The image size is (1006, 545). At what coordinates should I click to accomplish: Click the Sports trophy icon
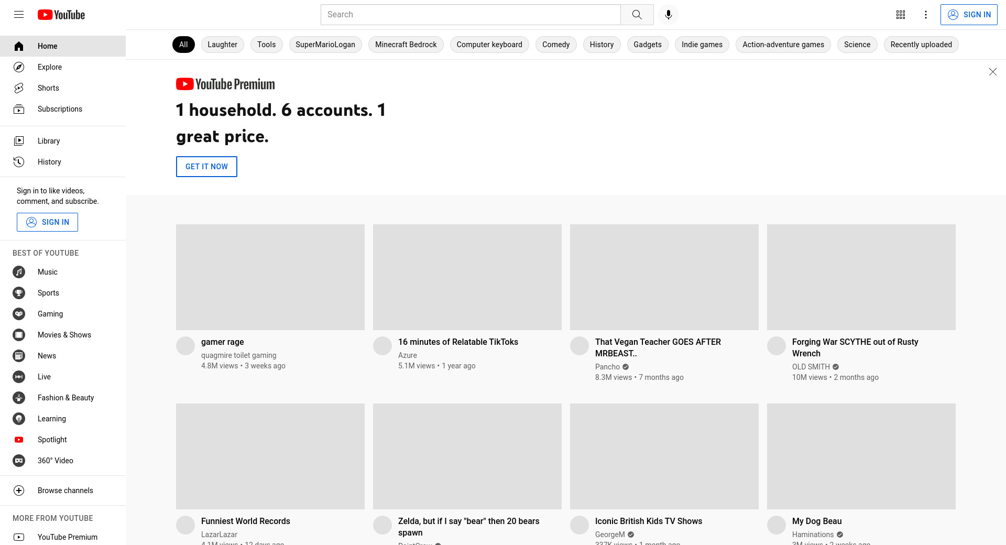(x=19, y=293)
